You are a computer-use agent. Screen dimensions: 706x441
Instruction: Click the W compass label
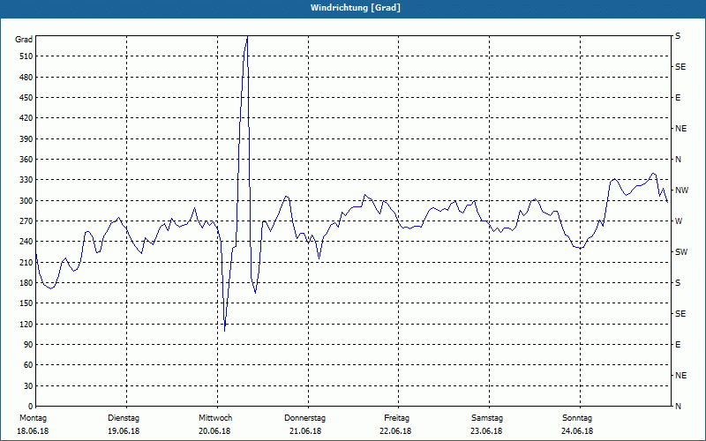(679, 221)
